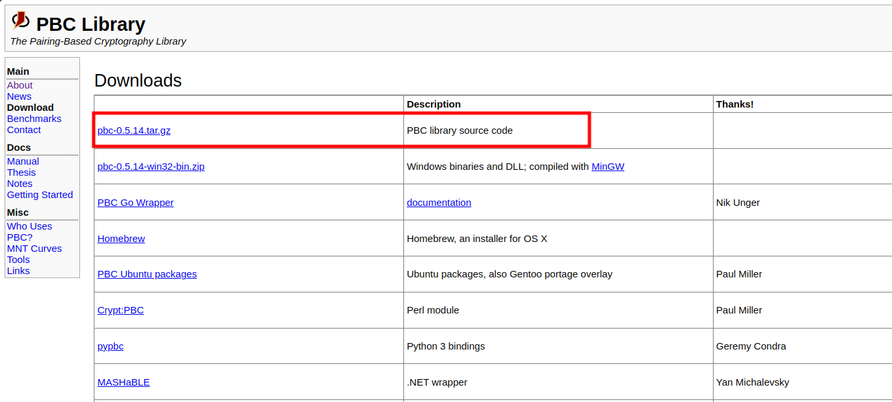Download pbc-0.5.14-win32-bin.zip Windows binaries

click(x=151, y=167)
